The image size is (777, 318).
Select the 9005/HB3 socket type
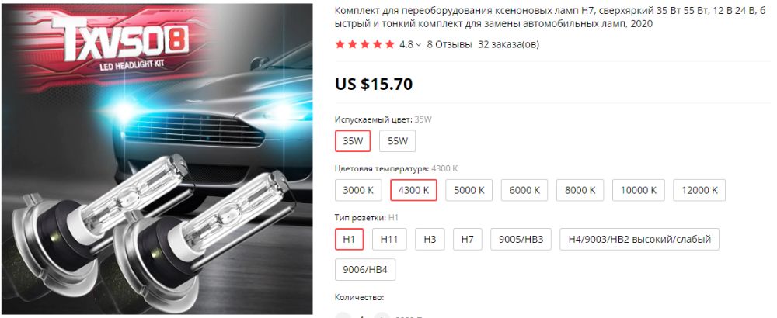coord(521,240)
